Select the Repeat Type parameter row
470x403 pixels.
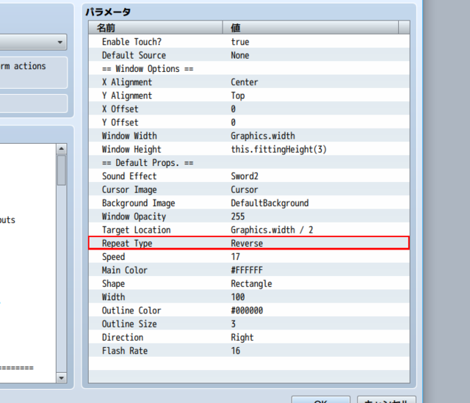click(x=249, y=243)
